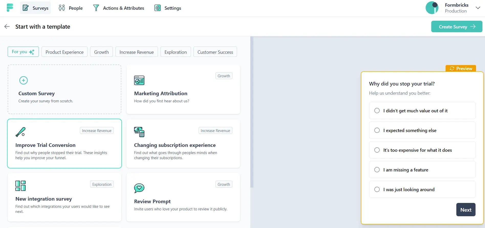Click the Growth tag on Review Prompt
This screenshot has height=228, width=485.
click(224, 184)
